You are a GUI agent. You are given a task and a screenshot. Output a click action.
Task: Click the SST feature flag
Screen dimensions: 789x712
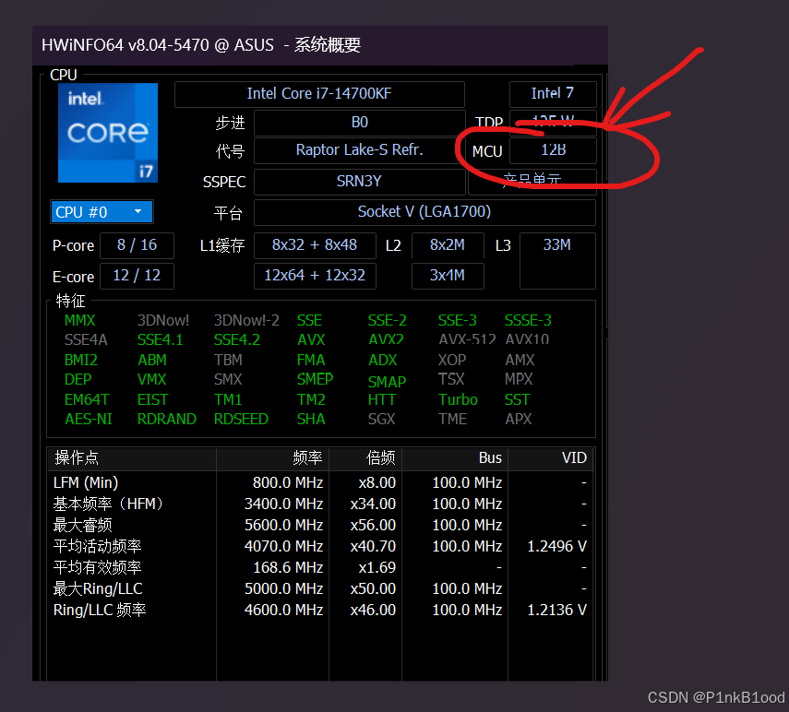[517, 399]
